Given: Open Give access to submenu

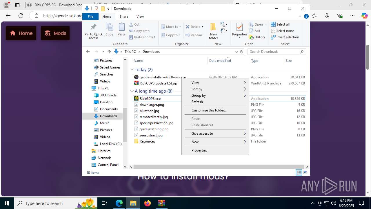Looking at the screenshot, I should pyautogui.click(x=215, y=134).
